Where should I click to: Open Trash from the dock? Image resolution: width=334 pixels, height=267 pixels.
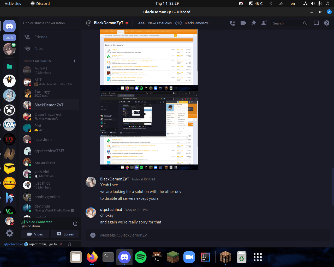point(242,257)
